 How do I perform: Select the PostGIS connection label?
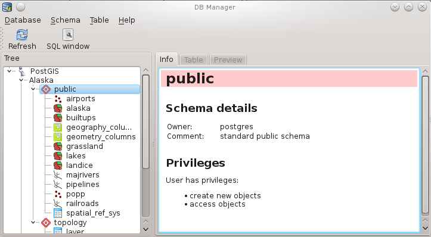point(45,71)
